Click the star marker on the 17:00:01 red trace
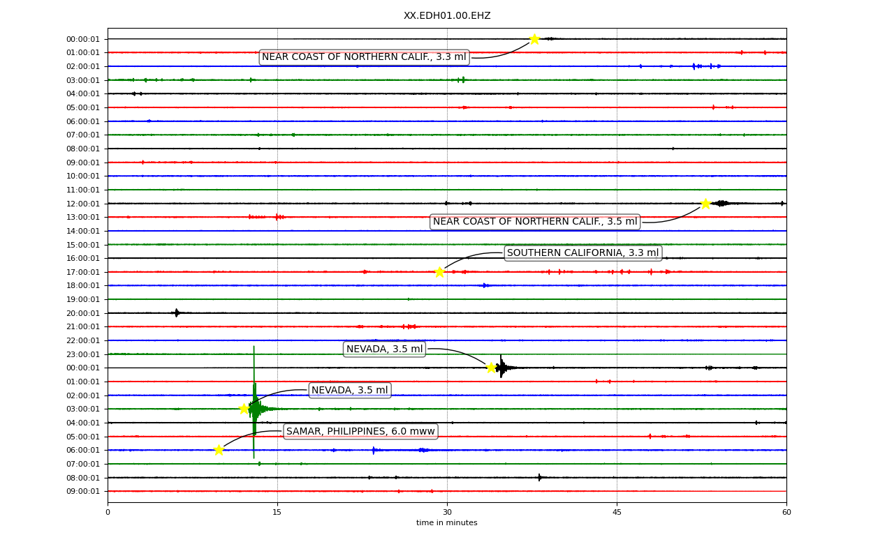Image resolution: width=894 pixels, height=558 pixels. (439, 272)
